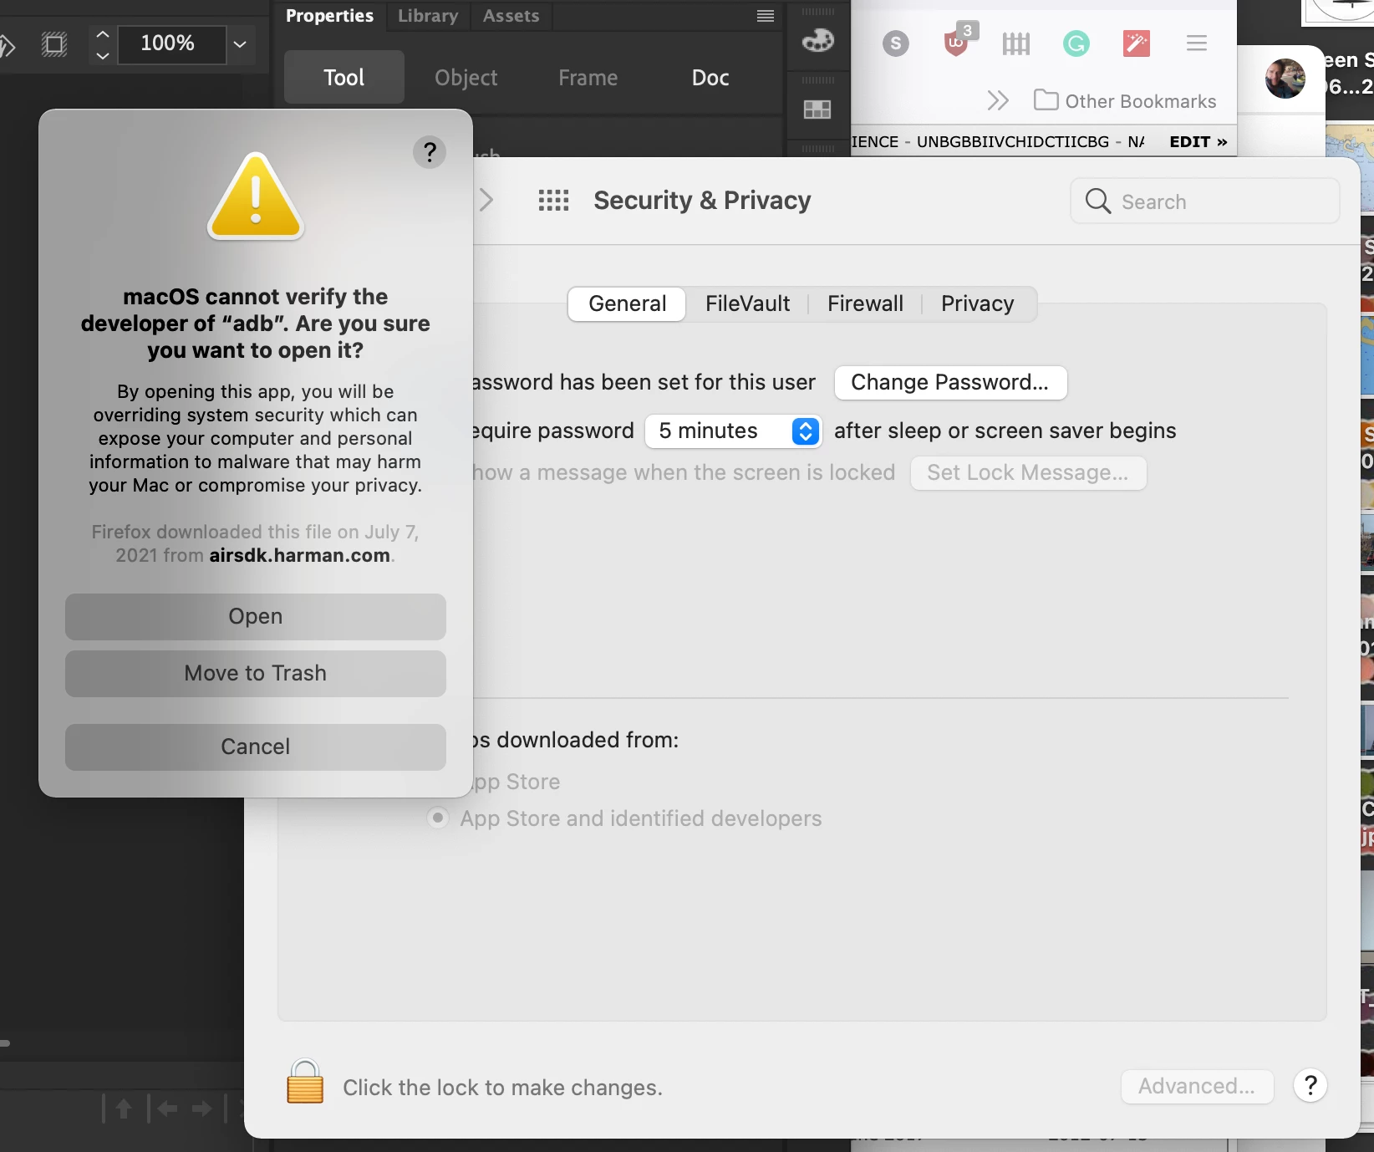Go forward in System Preferences
1374x1152 pixels.
pos(486,201)
